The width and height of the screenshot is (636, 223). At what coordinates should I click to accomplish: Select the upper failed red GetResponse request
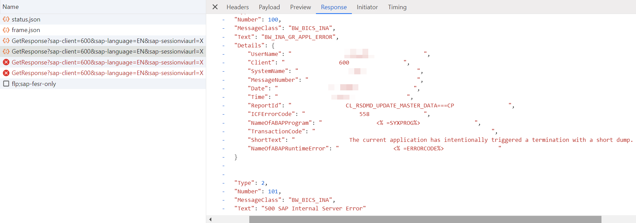click(x=103, y=62)
